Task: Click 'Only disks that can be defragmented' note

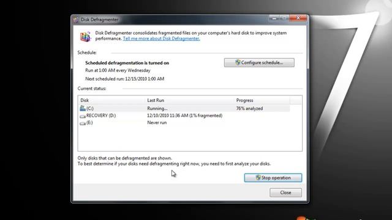Action: tap(124, 158)
